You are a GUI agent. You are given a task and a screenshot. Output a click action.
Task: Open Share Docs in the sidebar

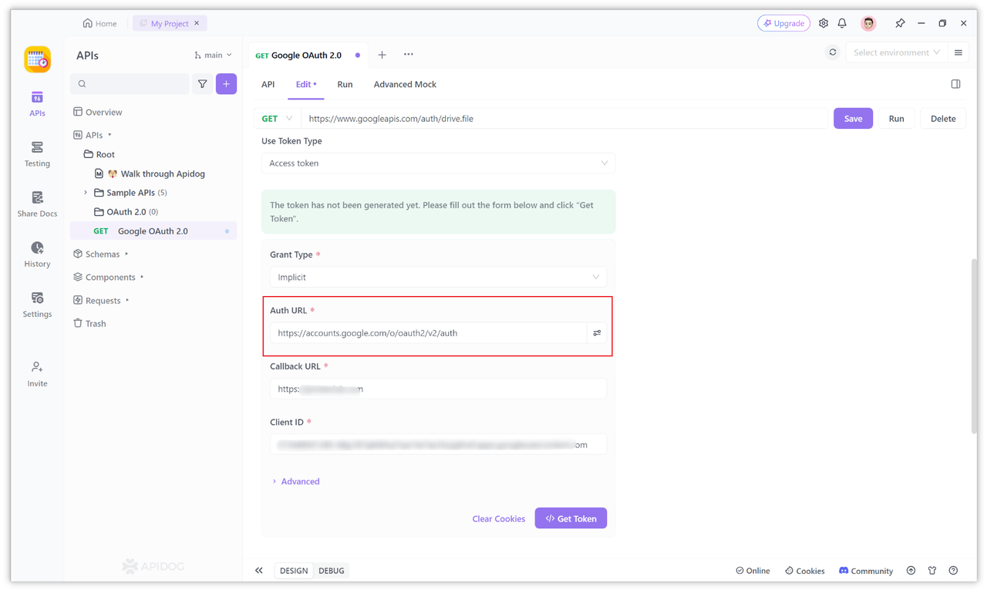pos(37,204)
